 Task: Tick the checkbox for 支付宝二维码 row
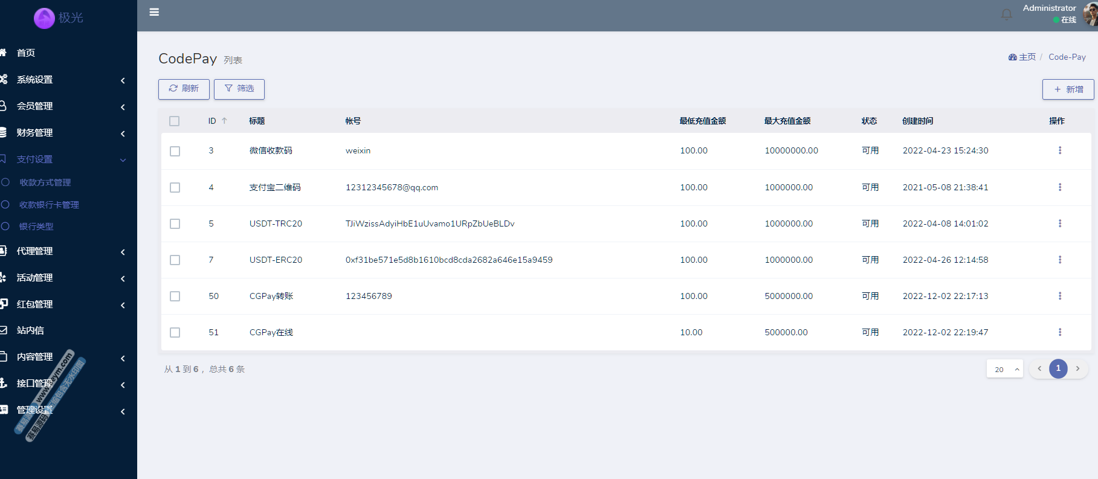[175, 187]
